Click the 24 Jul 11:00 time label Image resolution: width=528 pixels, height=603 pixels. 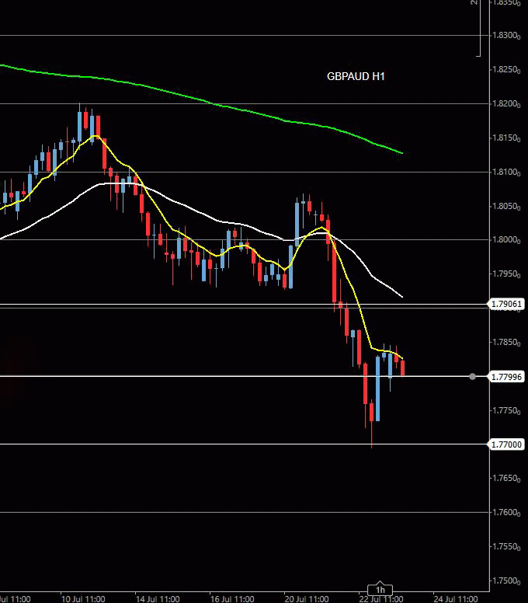tap(456, 599)
